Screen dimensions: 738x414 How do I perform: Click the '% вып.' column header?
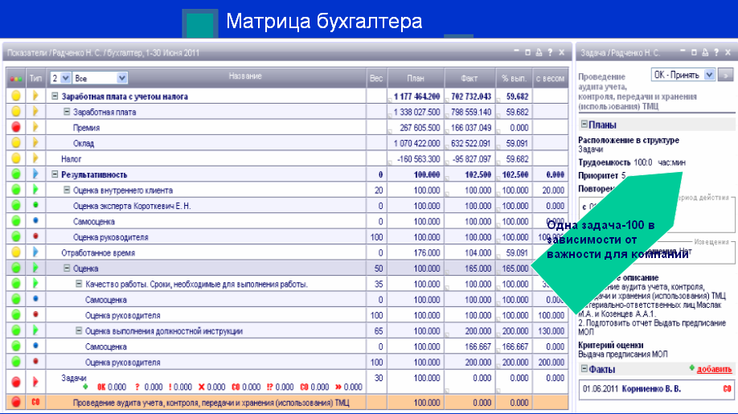[x=514, y=78]
